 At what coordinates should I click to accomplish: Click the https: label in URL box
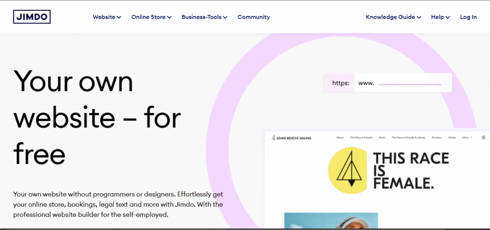[x=341, y=83]
